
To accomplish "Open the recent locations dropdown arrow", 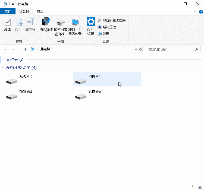I will (x=20, y=49).
